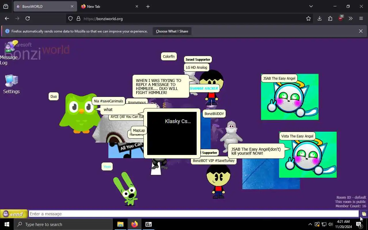The width and height of the screenshot is (368, 230).
Task: Switch to the BonziWORLD browser tab
Action: click(x=45, y=6)
